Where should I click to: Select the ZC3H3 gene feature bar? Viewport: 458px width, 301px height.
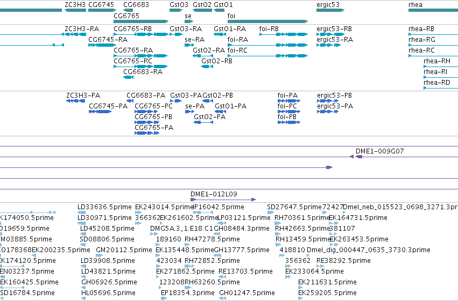[x=75, y=10]
